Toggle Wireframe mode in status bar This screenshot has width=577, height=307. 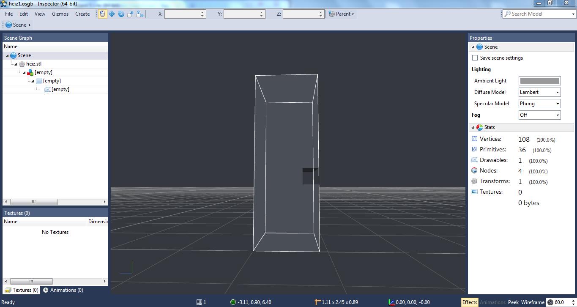coord(533,302)
